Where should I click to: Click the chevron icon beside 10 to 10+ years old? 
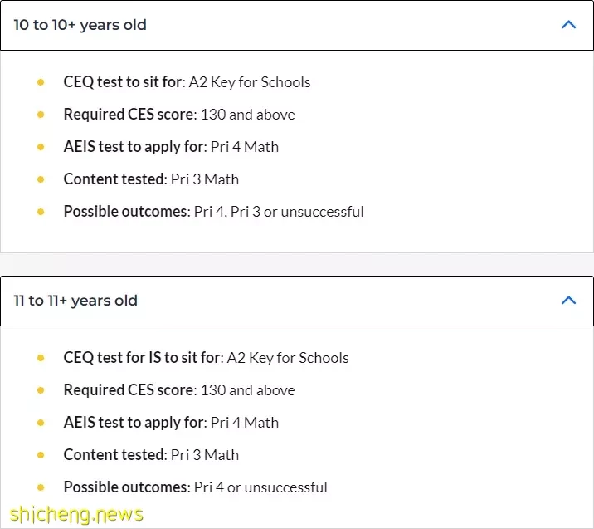coord(568,25)
